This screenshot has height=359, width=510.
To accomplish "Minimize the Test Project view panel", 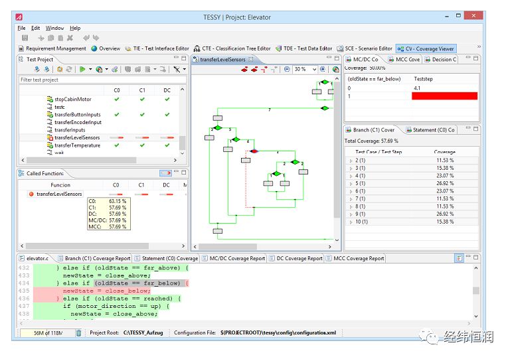I will (x=176, y=58).
